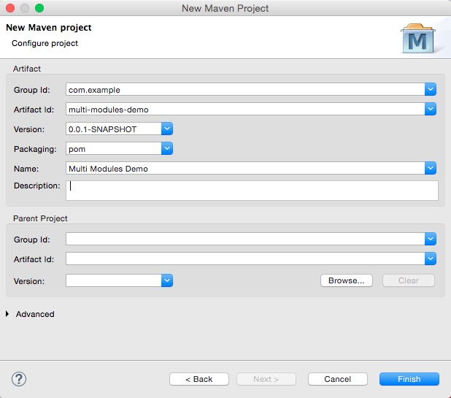Screen dimensions: 451x398
Task: Open the Parent Project Group Id dropdown
Action: pos(431,239)
